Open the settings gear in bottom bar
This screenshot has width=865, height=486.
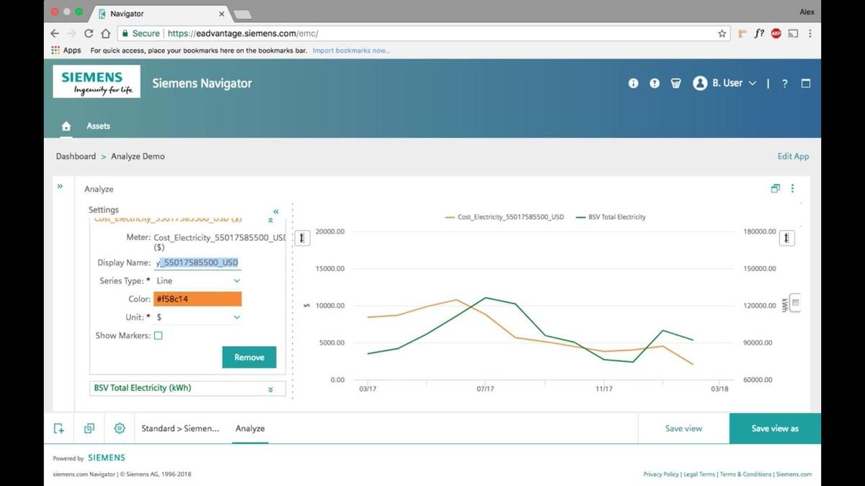tap(120, 428)
